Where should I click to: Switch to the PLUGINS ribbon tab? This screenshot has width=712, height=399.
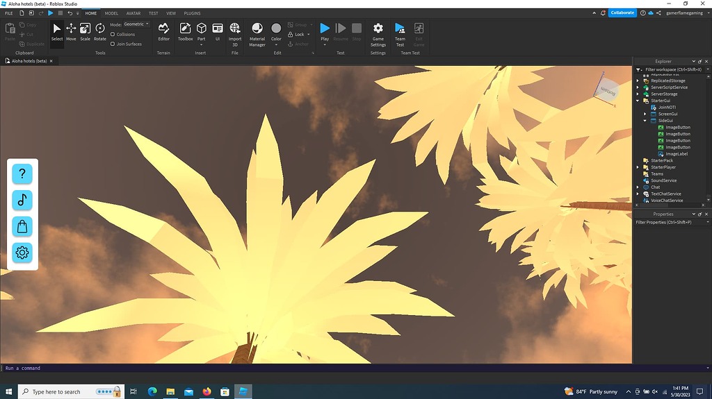coord(192,13)
